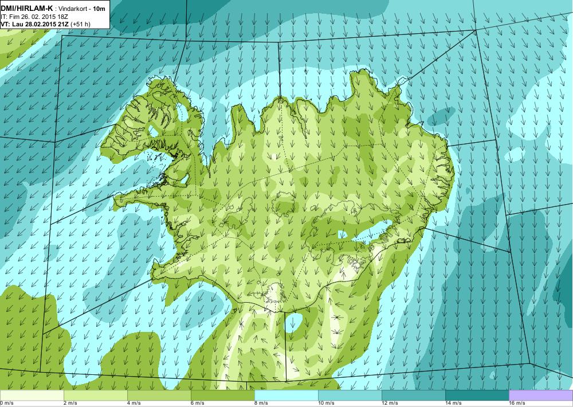Click the '12 m/s' legend label

point(390,404)
